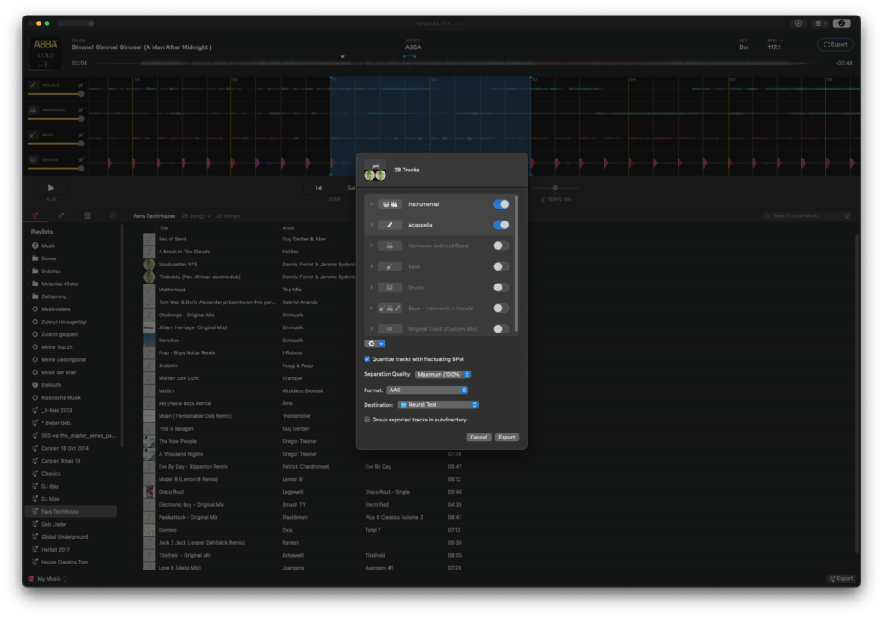Image resolution: width=883 pixels, height=617 pixels.
Task: Expand the Instrumental stem disclosure arrow
Action: pos(370,205)
